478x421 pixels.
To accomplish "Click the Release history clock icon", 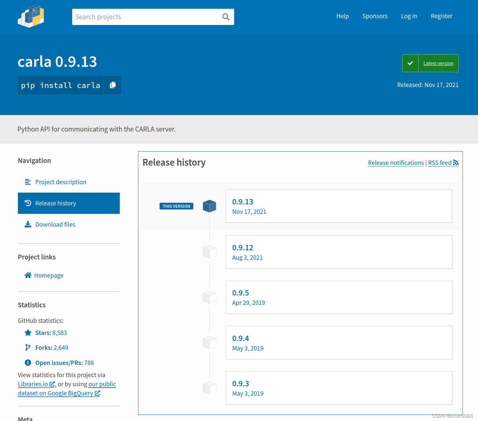I will (x=28, y=203).
